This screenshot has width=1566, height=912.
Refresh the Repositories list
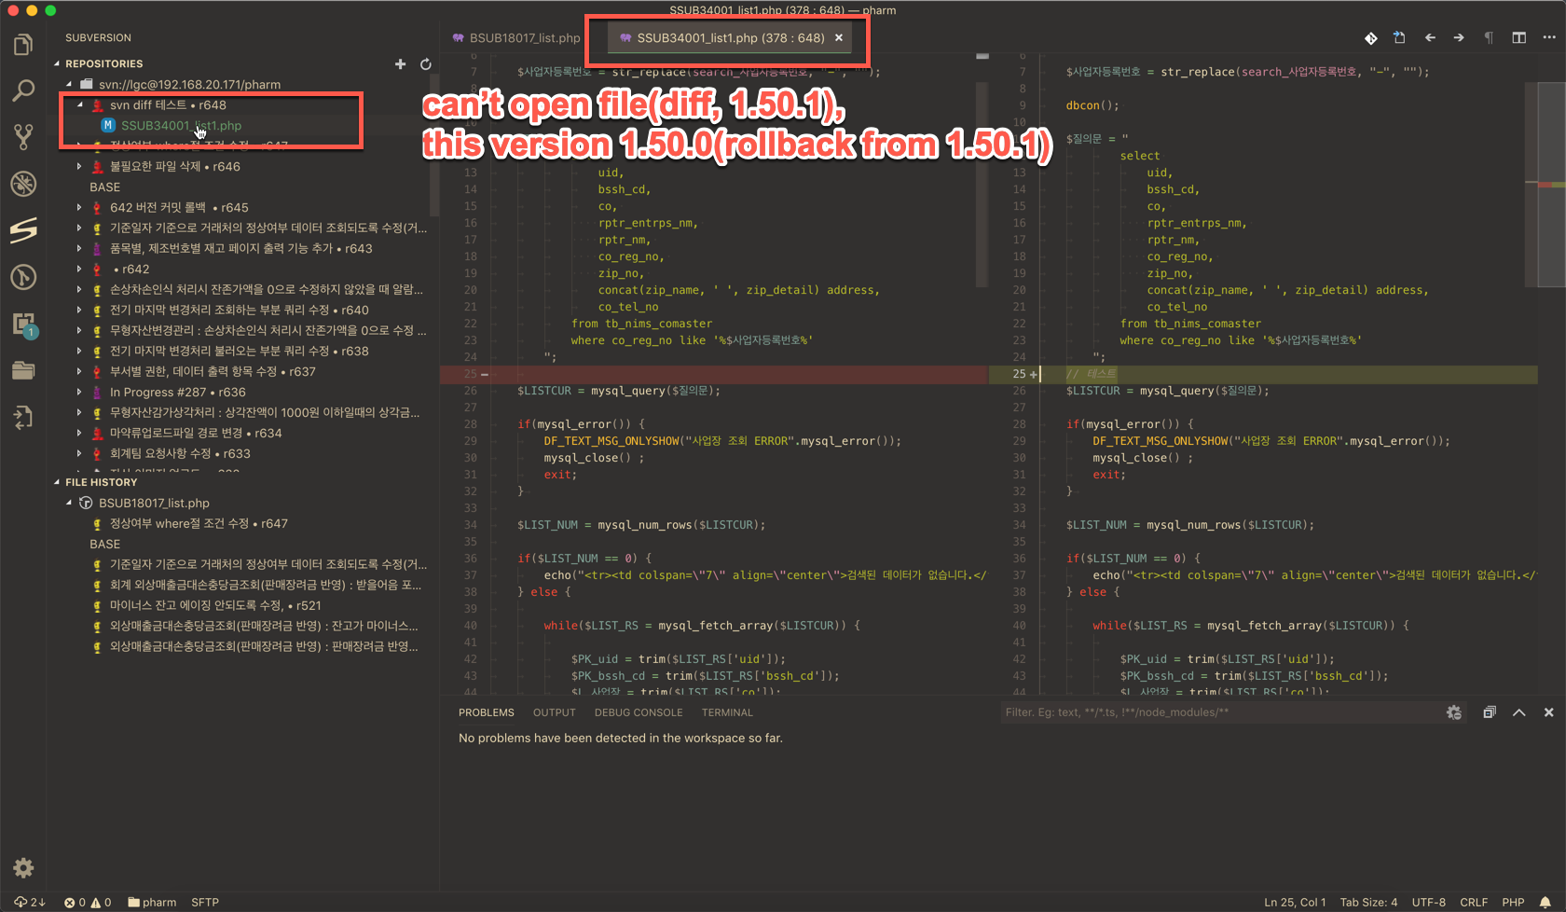pyautogui.click(x=426, y=63)
